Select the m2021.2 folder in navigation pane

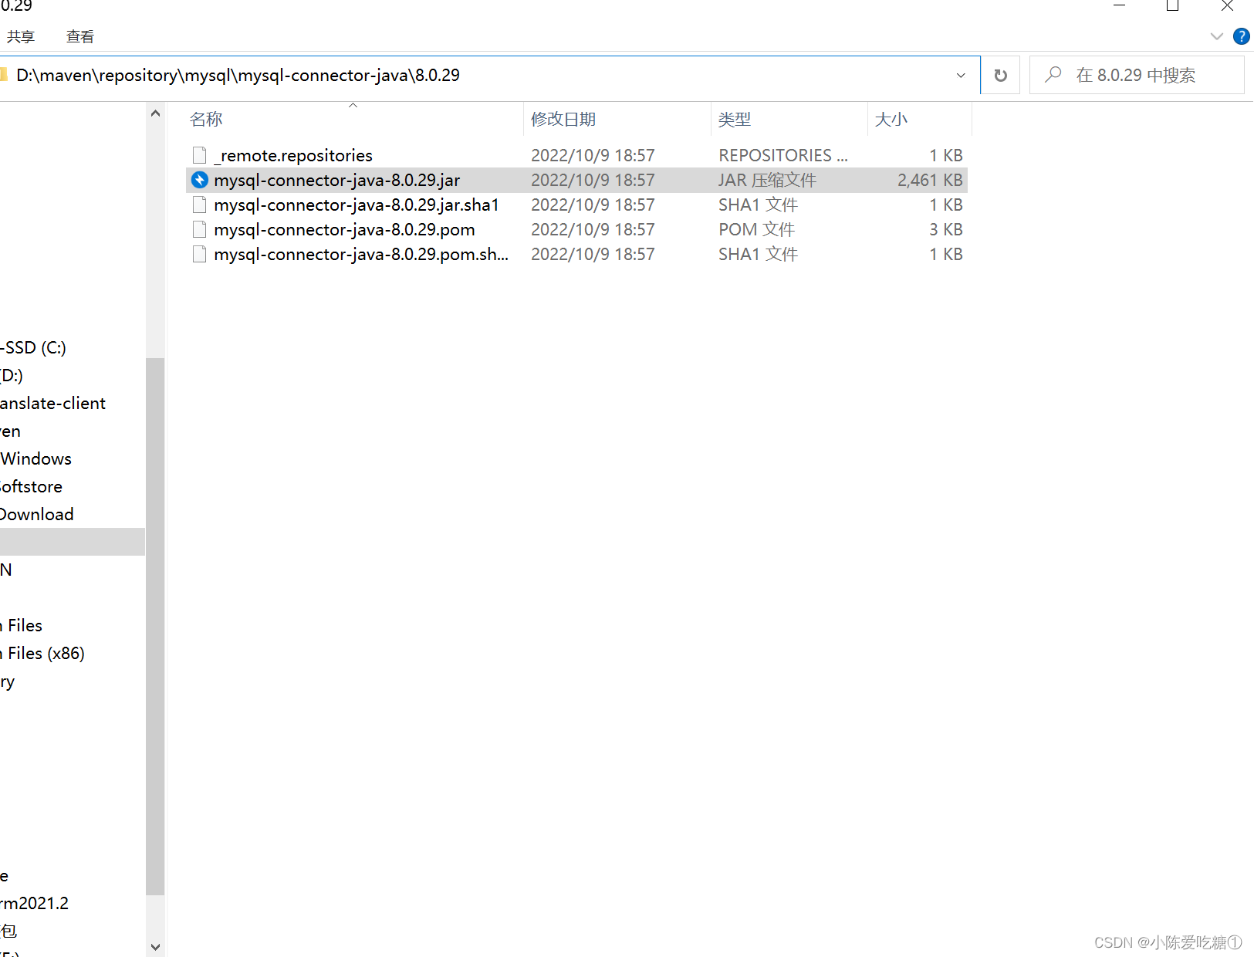[x=34, y=903]
